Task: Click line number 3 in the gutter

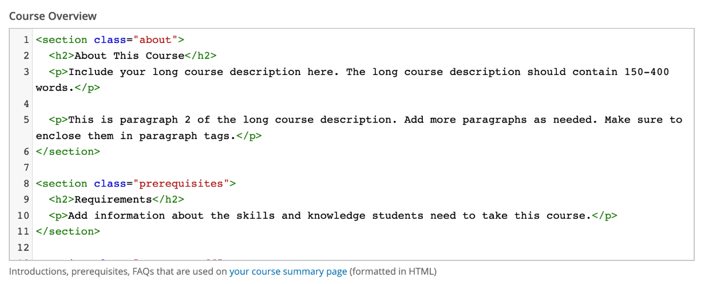Action: 26,72
